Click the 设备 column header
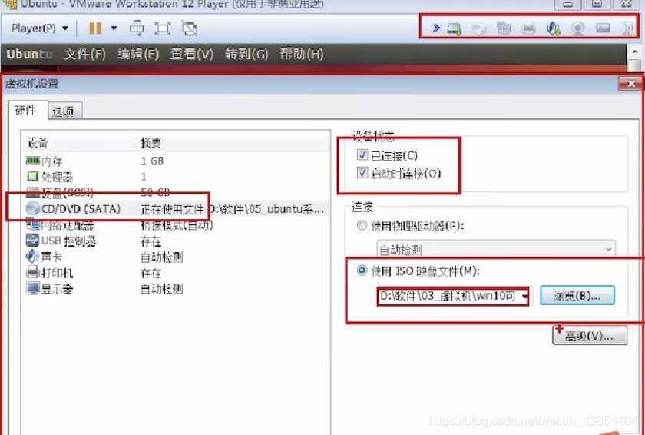The image size is (645, 435). tap(79, 143)
